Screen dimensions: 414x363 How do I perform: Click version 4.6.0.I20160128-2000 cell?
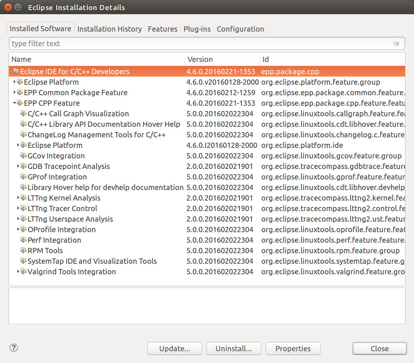click(x=222, y=145)
